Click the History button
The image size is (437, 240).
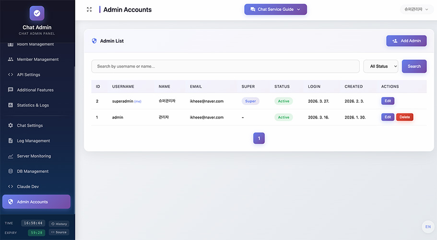point(59,224)
